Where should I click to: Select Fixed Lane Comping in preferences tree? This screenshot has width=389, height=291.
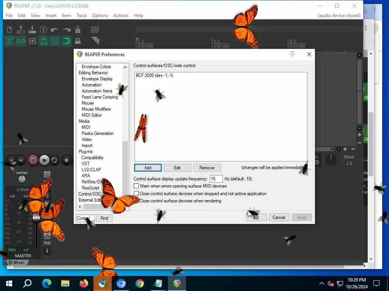pyautogui.click(x=100, y=97)
